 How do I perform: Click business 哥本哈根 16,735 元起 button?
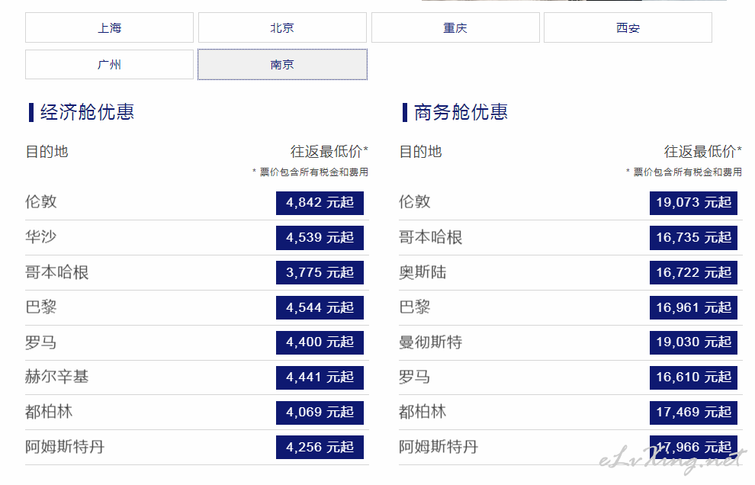[693, 238]
